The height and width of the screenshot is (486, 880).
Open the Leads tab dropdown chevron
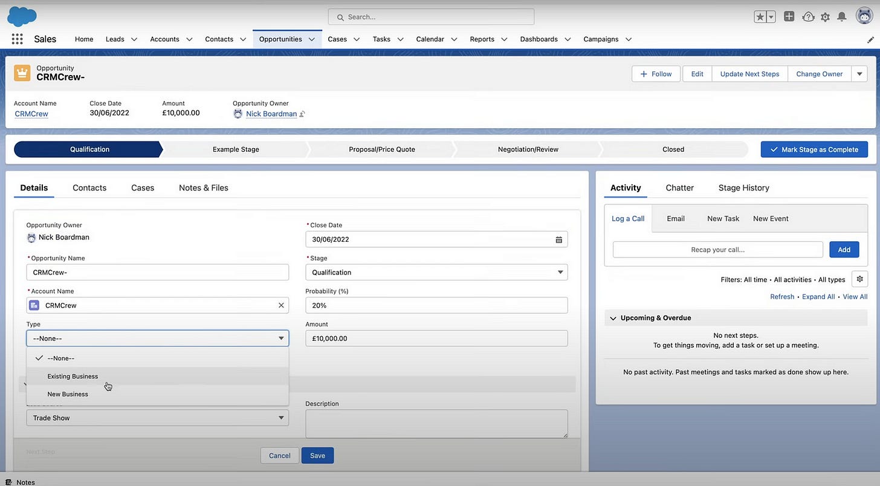coord(134,39)
